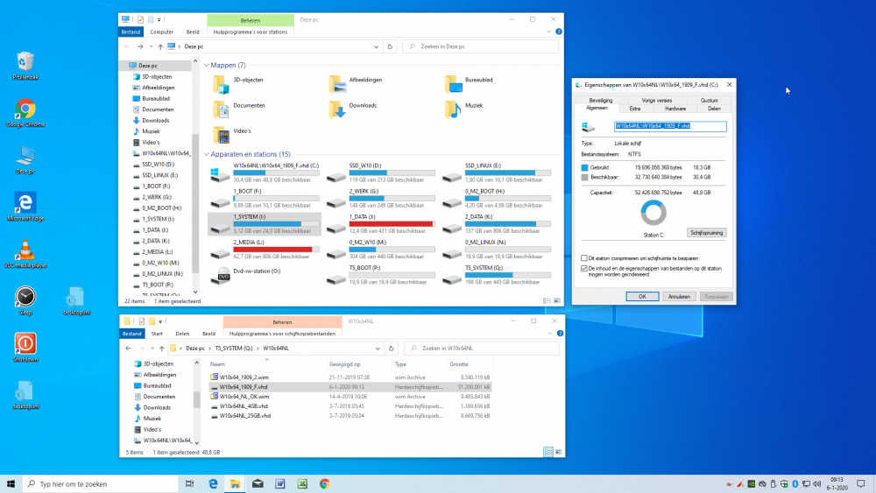Open the Beeld ribbon tab in Deze pc window
The image size is (876, 493).
click(x=192, y=32)
